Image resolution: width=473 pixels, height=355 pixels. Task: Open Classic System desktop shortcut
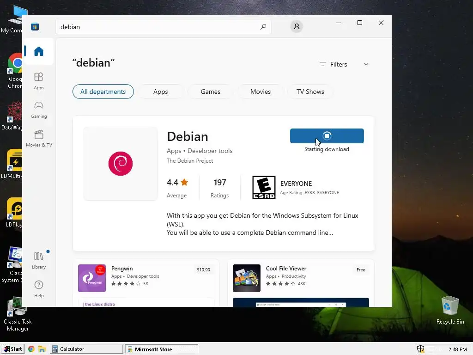(12, 265)
